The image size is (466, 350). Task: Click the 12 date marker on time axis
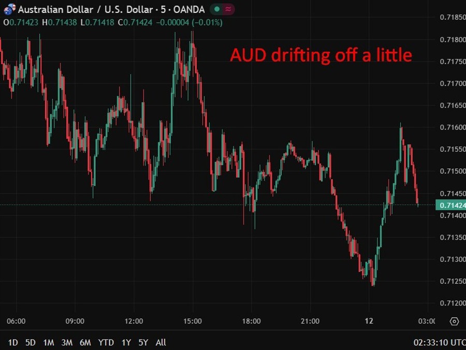point(369,321)
